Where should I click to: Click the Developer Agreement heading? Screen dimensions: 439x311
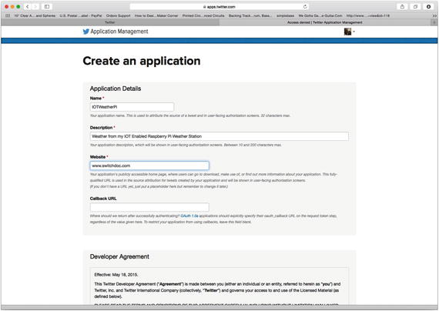coord(119,256)
